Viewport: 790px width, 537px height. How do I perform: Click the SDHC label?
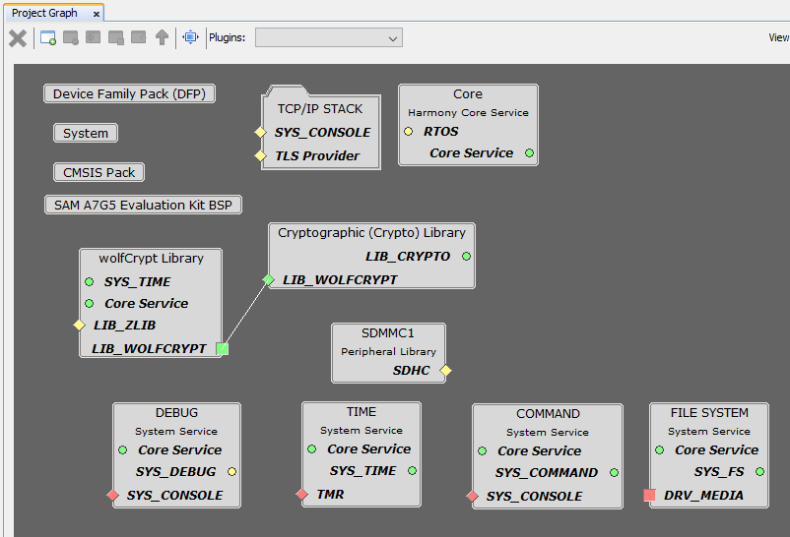[411, 371]
